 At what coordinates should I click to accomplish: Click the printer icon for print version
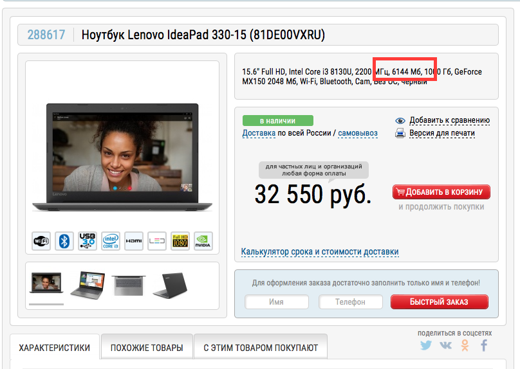(400, 133)
